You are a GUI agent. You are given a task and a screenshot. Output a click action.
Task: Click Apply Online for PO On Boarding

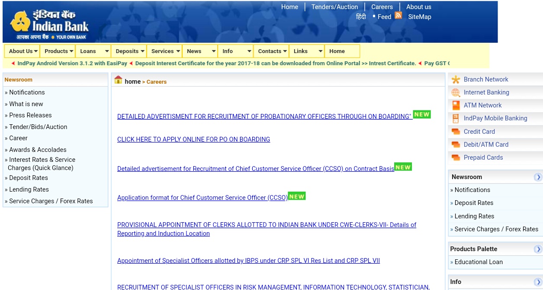(193, 139)
